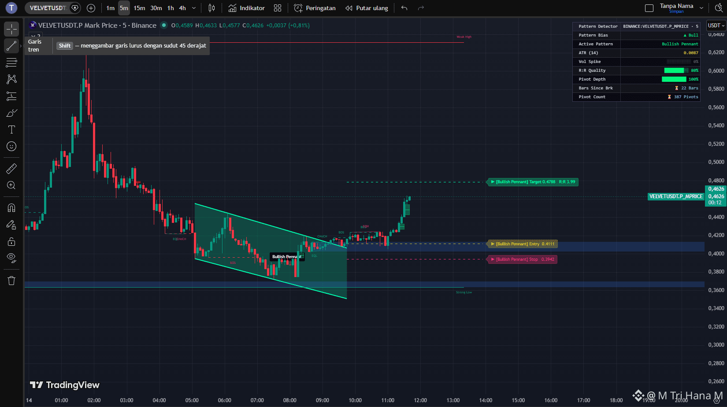Click the ATR value 0.0087
Screen dimensions: 727x407
pyautogui.click(x=691, y=53)
